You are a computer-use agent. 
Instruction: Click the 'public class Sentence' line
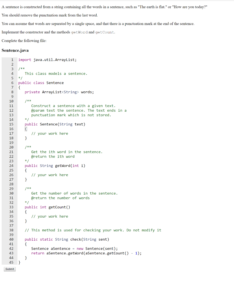tap(41, 83)
